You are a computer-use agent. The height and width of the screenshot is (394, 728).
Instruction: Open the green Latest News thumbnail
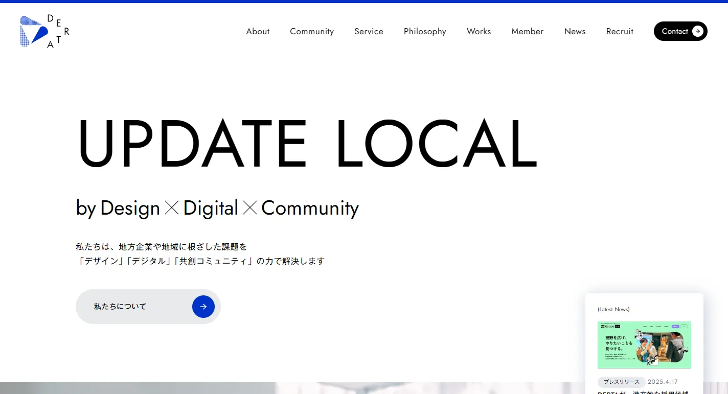pos(644,344)
